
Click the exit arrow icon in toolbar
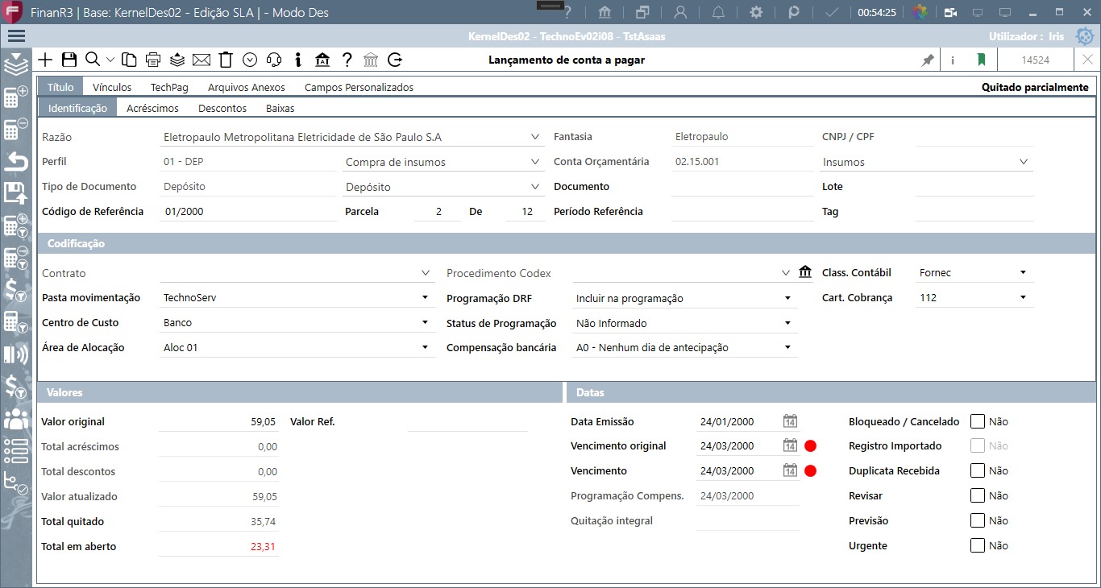[395, 60]
